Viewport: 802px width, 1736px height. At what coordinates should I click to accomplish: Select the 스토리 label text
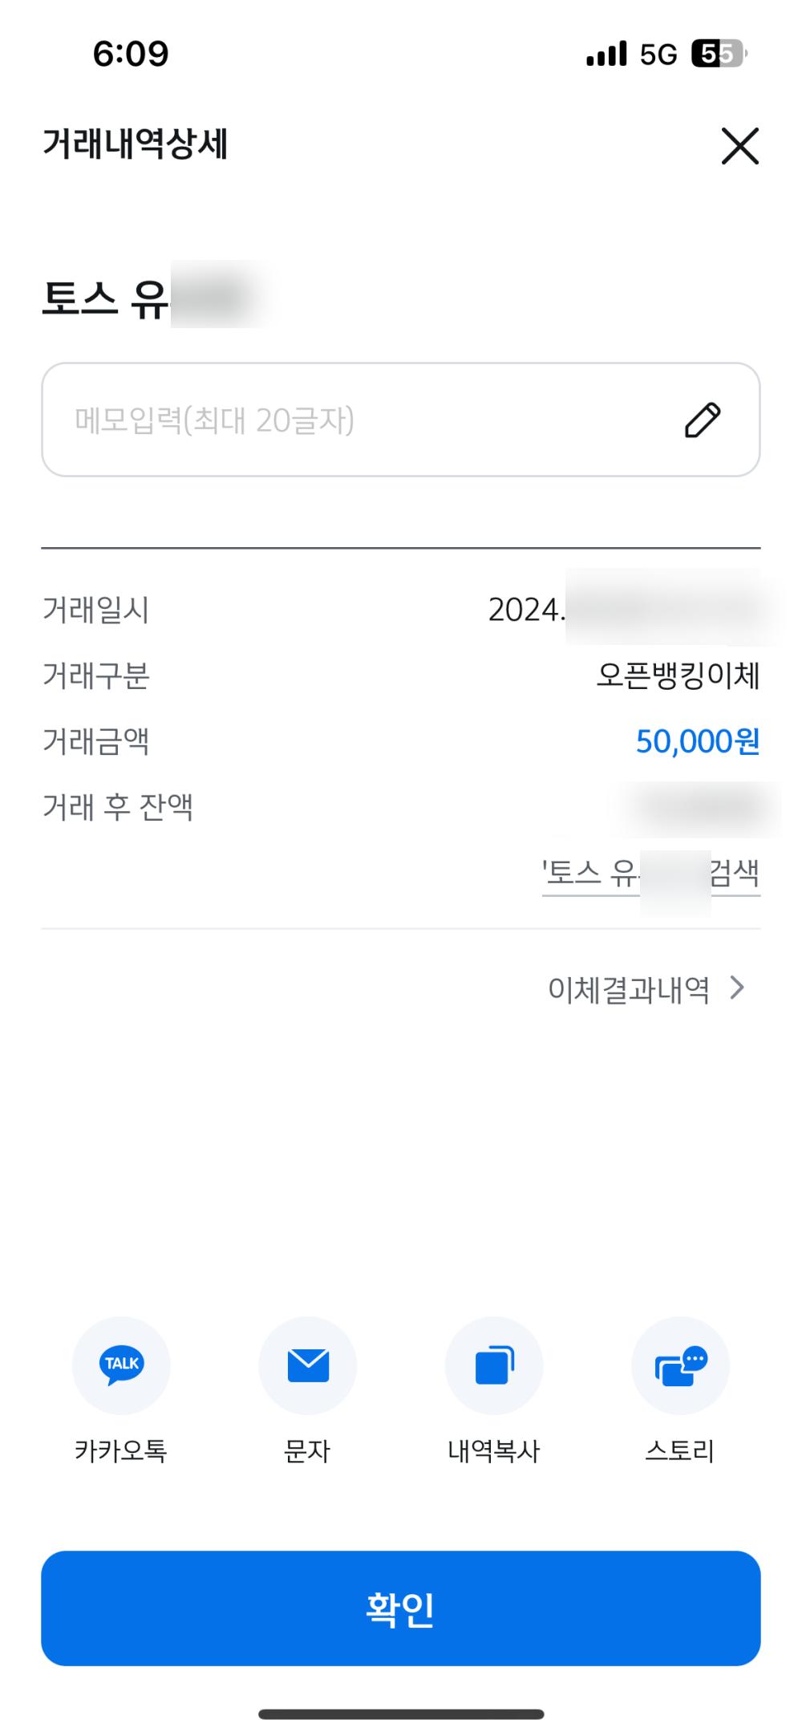pos(681,1450)
